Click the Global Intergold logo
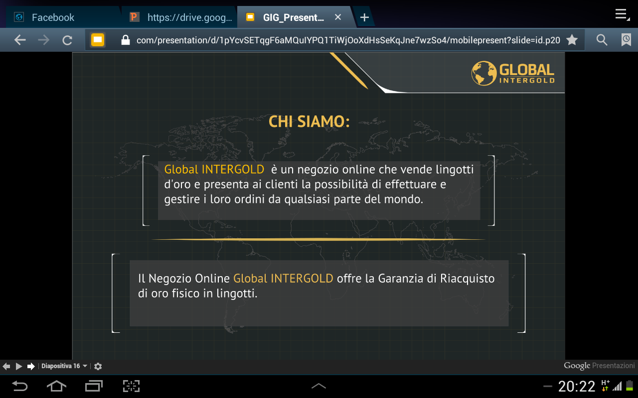This screenshot has height=398, width=638. 513,73
